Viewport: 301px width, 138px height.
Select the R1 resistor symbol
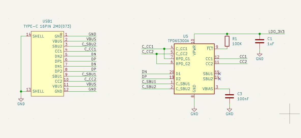227,41
